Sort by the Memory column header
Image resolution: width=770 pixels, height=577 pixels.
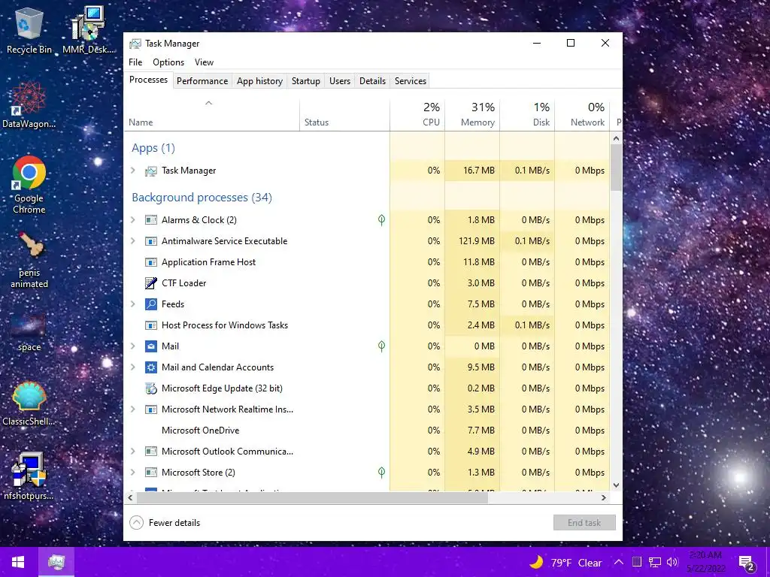[x=472, y=115]
